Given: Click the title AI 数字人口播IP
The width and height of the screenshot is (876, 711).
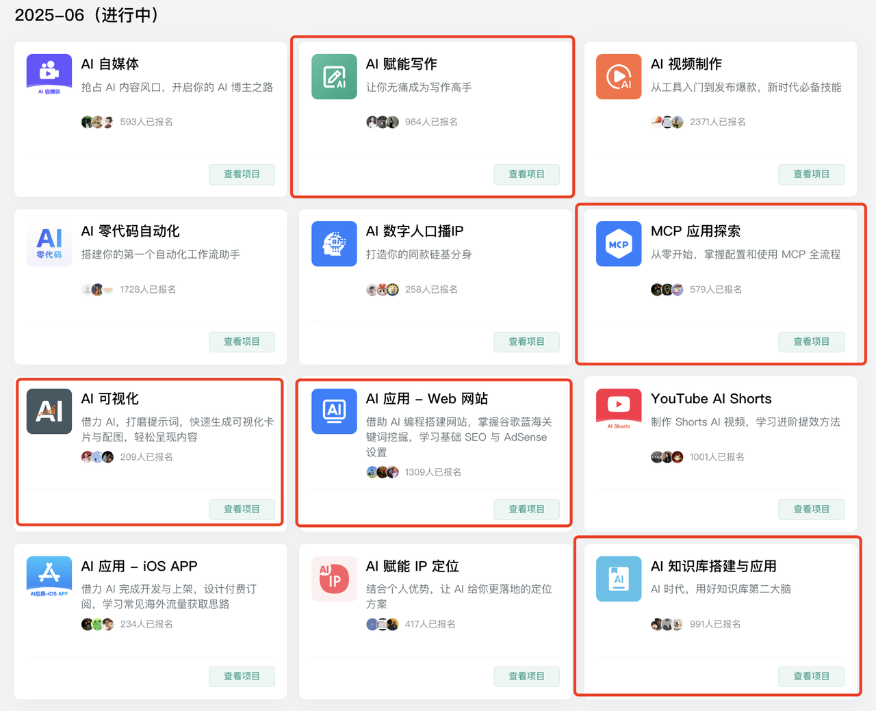Looking at the screenshot, I should coord(415,231).
